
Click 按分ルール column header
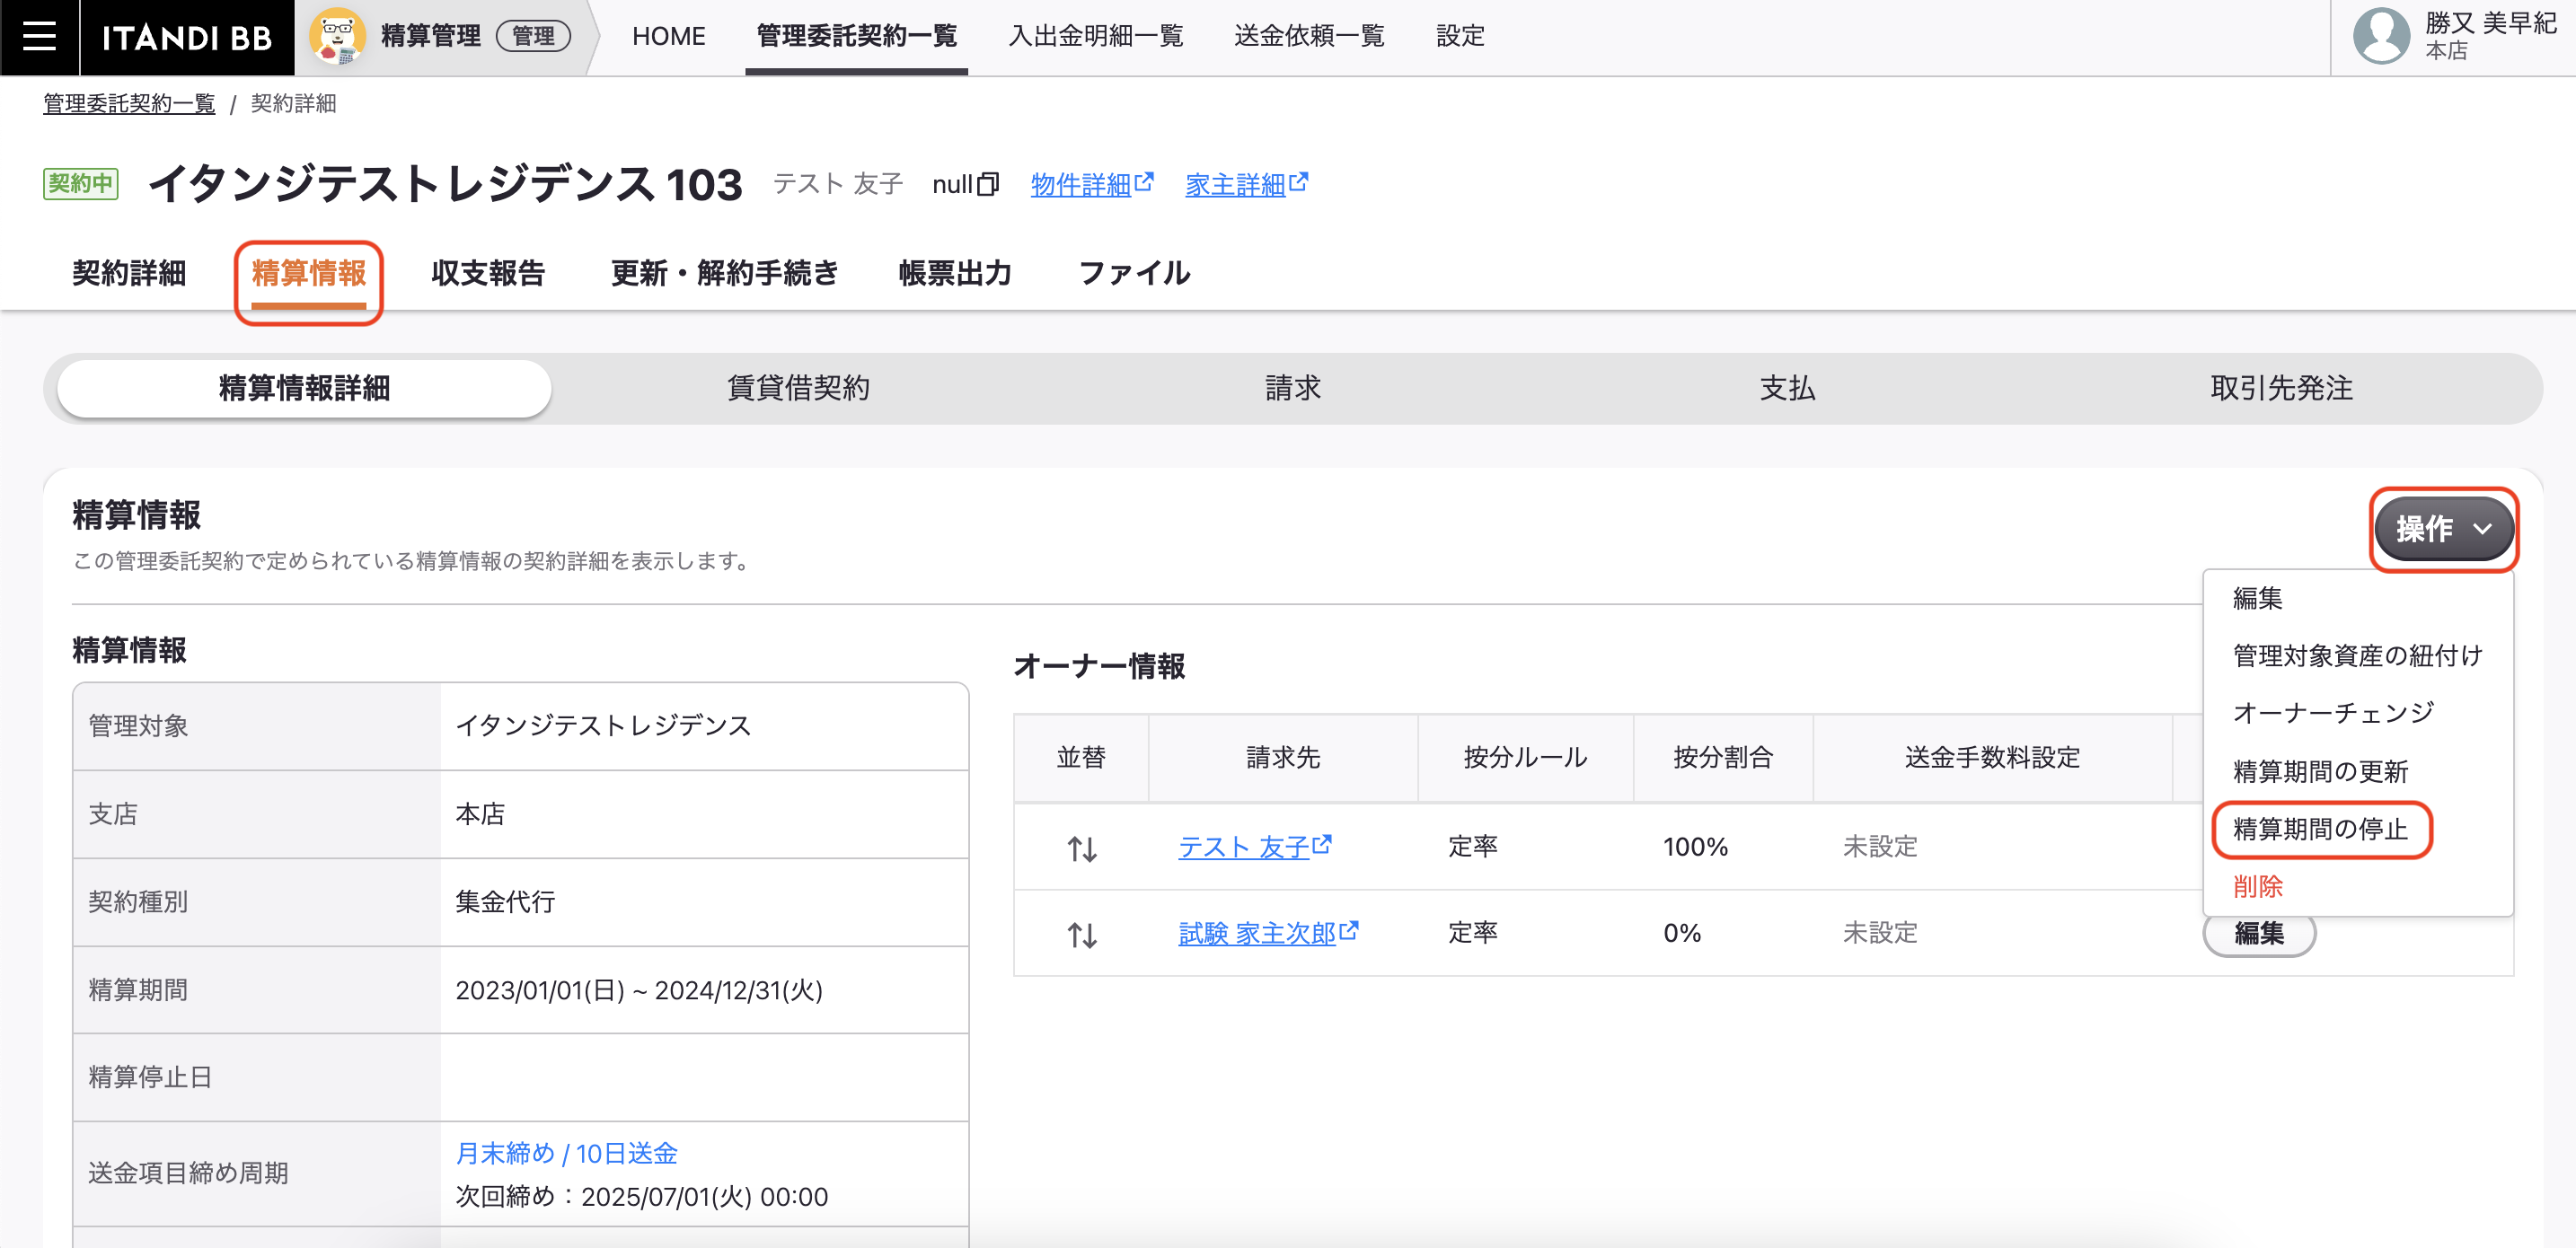click(1525, 757)
